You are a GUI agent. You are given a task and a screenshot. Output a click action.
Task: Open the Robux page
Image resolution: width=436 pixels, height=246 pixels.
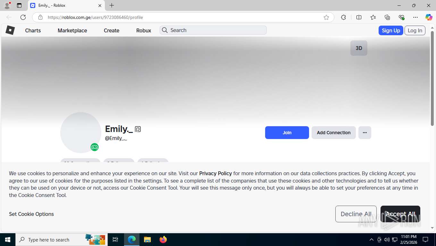click(x=144, y=30)
